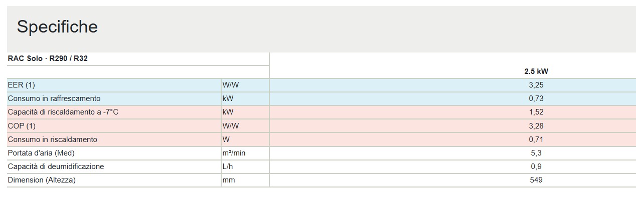Click the riscaldamento value 0,71
Screen dimensions: 636x210
pos(536,139)
